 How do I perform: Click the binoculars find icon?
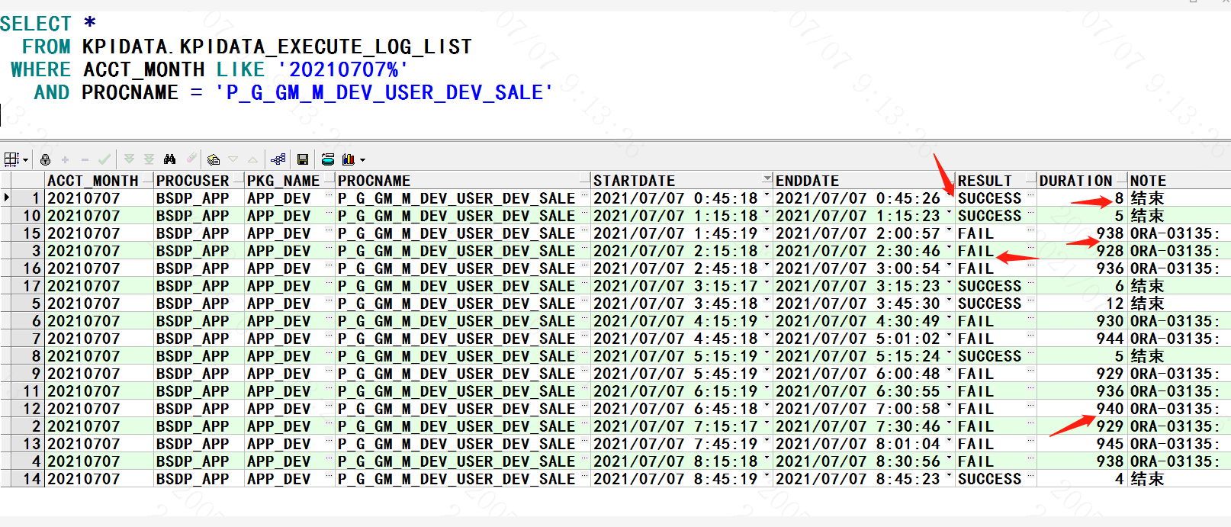pos(169,159)
